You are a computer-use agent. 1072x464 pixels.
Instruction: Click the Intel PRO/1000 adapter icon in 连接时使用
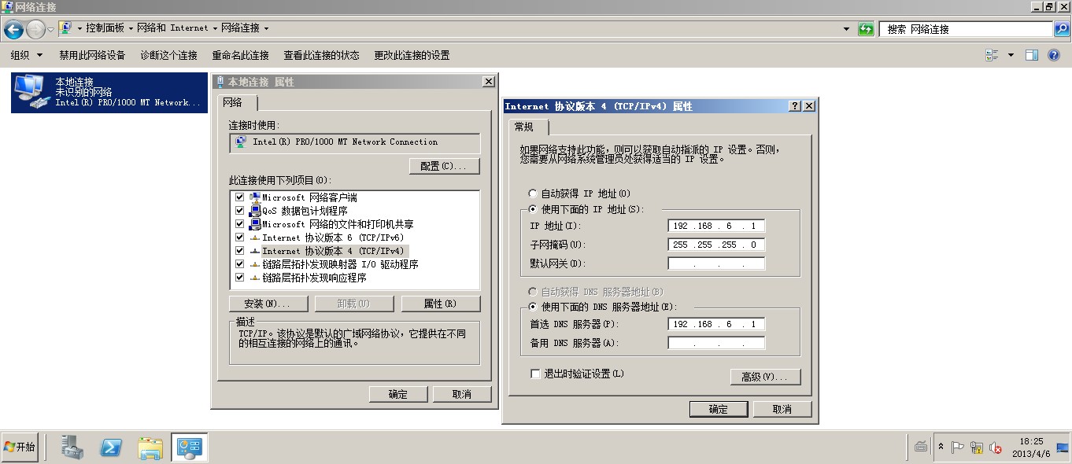pos(240,142)
